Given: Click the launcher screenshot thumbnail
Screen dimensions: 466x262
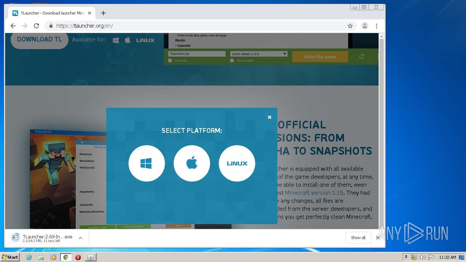Looking at the screenshot, I should [68, 179].
